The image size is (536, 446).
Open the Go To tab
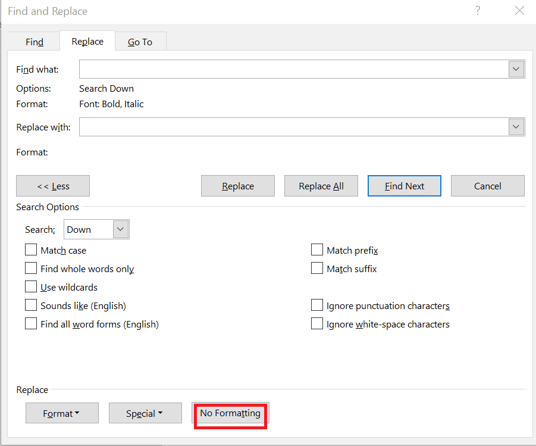click(x=140, y=42)
